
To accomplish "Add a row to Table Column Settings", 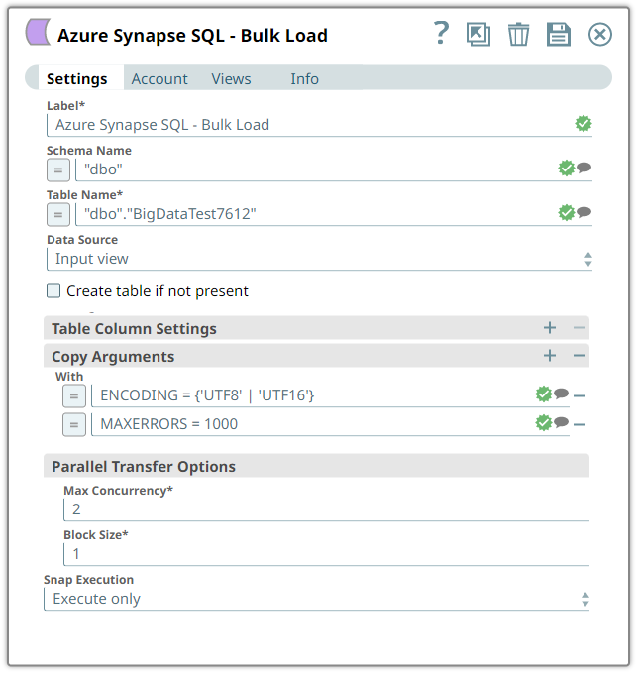I will point(549,328).
